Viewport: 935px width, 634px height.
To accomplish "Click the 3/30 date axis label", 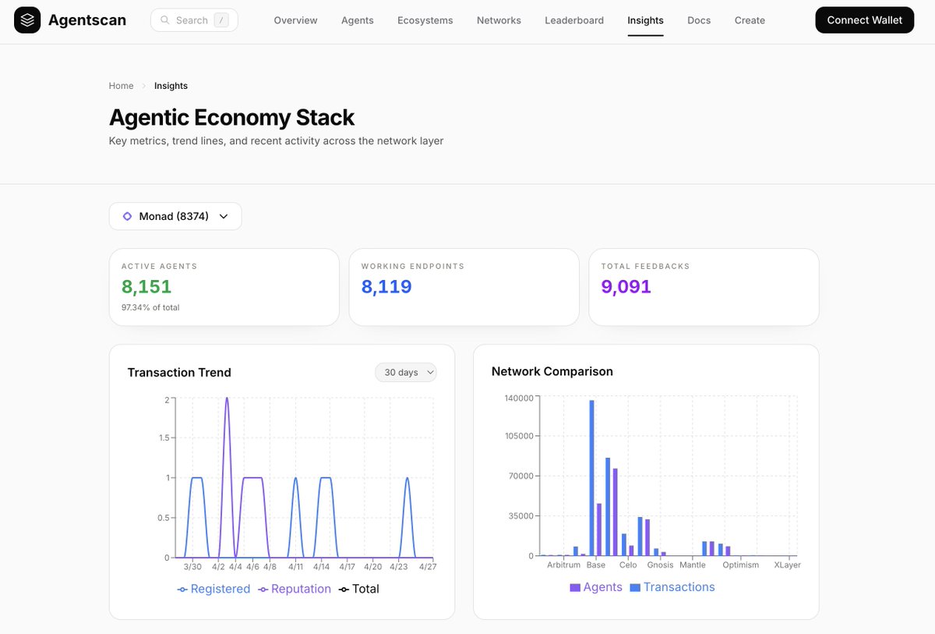I will (x=192, y=567).
